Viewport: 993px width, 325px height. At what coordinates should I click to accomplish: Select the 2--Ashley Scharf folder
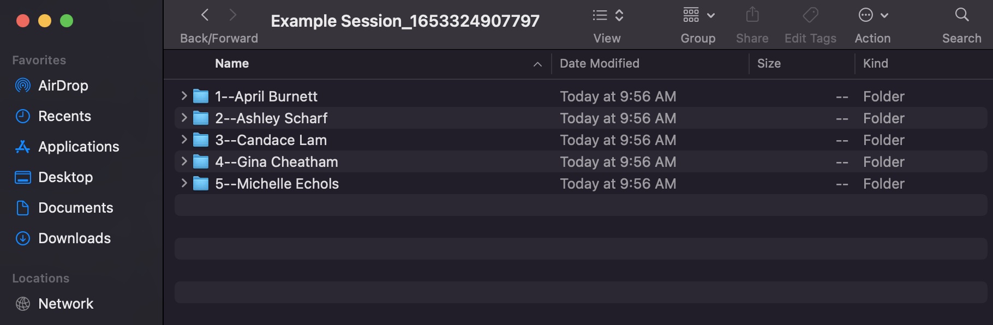pyautogui.click(x=271, y=118)
